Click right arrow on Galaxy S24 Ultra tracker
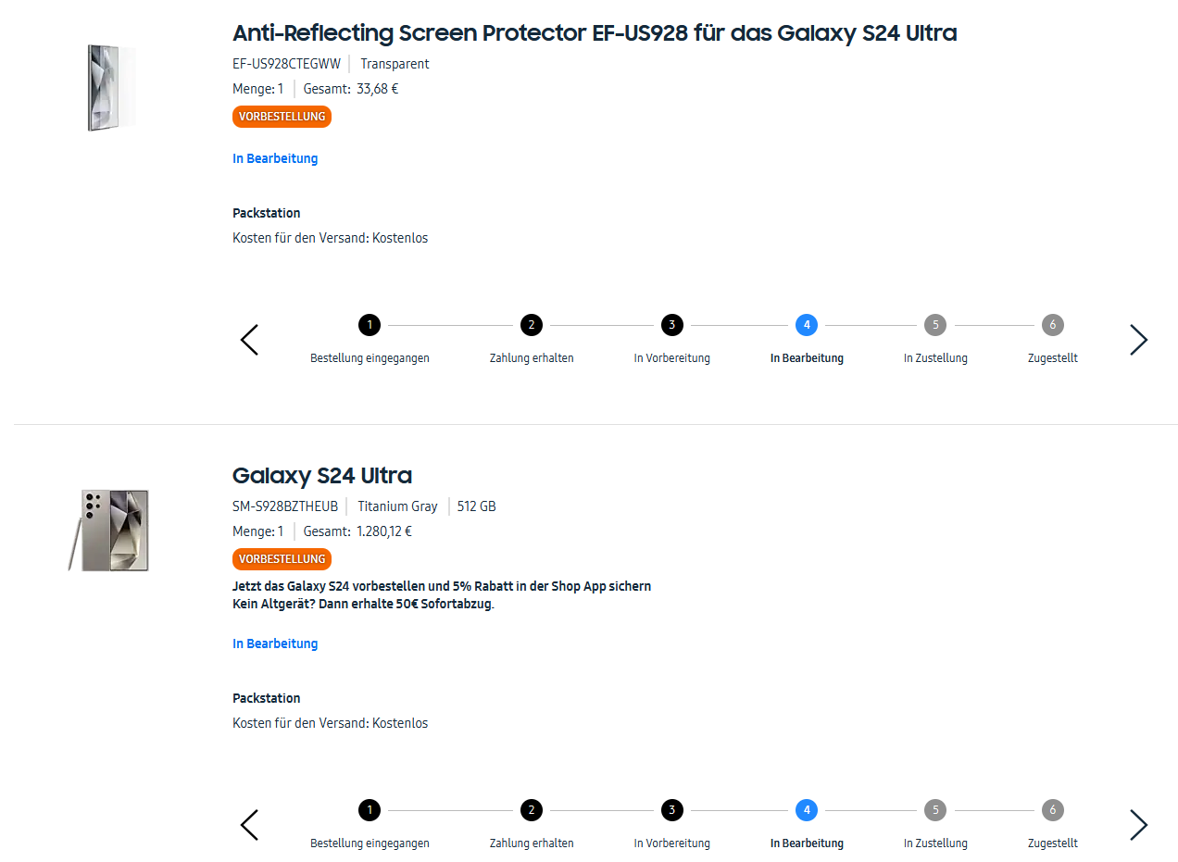The width and height of the screenshot is (1178, 862). point(1138,825)
